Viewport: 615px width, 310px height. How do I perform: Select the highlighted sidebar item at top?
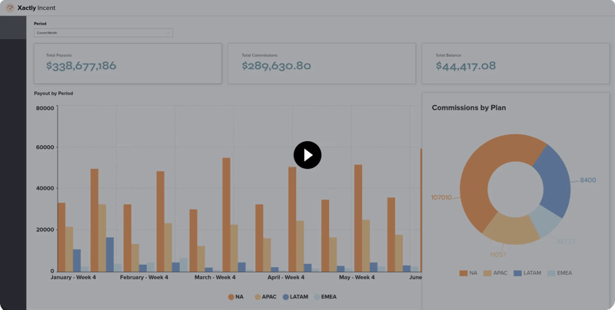click(13, 28)
